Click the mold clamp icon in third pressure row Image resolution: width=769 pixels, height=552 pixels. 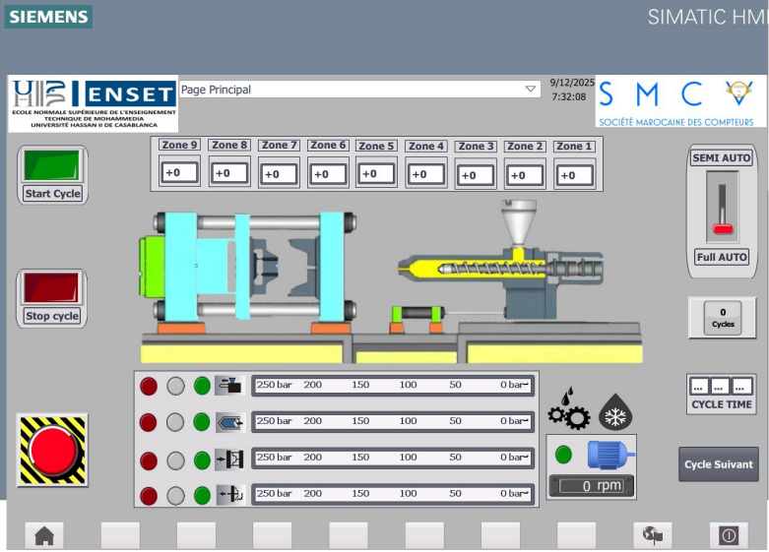230,460
